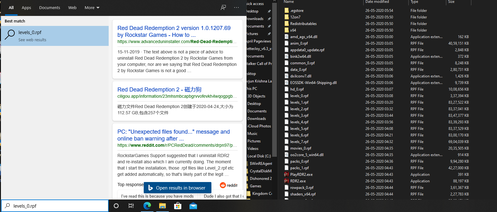497x212 pixels.
Task: Click See web results under levels_0.rpf
Action: click(x=32, y=40)
